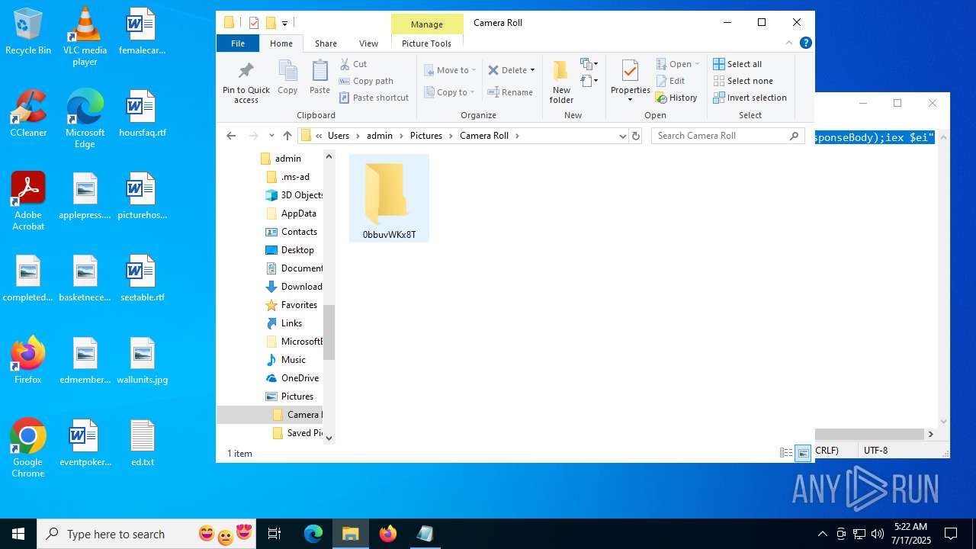Switch to Large icons view layout
The height and width of the screenshot is (549, 976).
coord(803,453)
